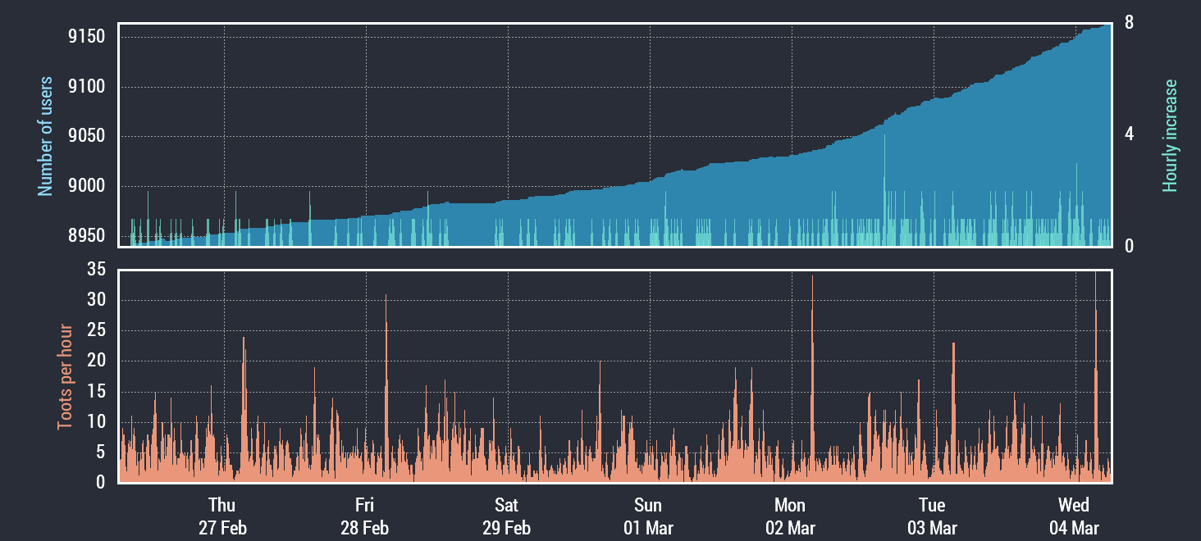Screen dimensions: 1201x541
Task: Click the 4 tick on hourly increase axis
Action: (1129, 134)
